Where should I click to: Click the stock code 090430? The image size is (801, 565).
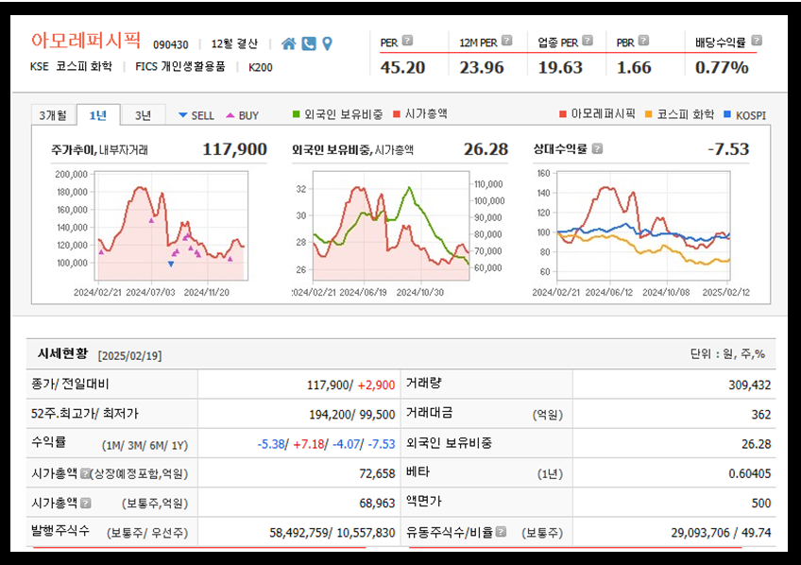pos(171,45)
